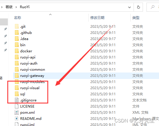The width and height of the screenshot is (159, 126).
Task: Click the README.md markdown file icon
Action: click(x=17, y=118)
